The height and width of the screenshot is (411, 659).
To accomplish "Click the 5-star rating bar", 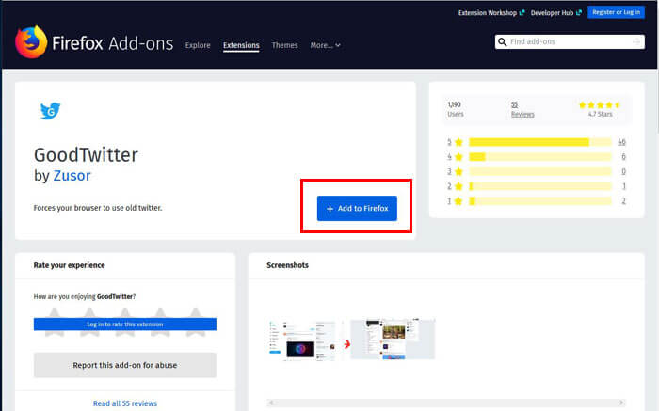I will pos(540,142).
